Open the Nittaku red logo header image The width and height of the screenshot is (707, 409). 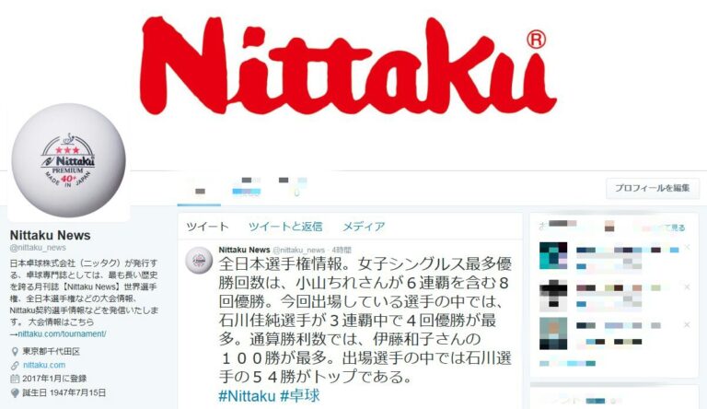(x=349, y=66)
